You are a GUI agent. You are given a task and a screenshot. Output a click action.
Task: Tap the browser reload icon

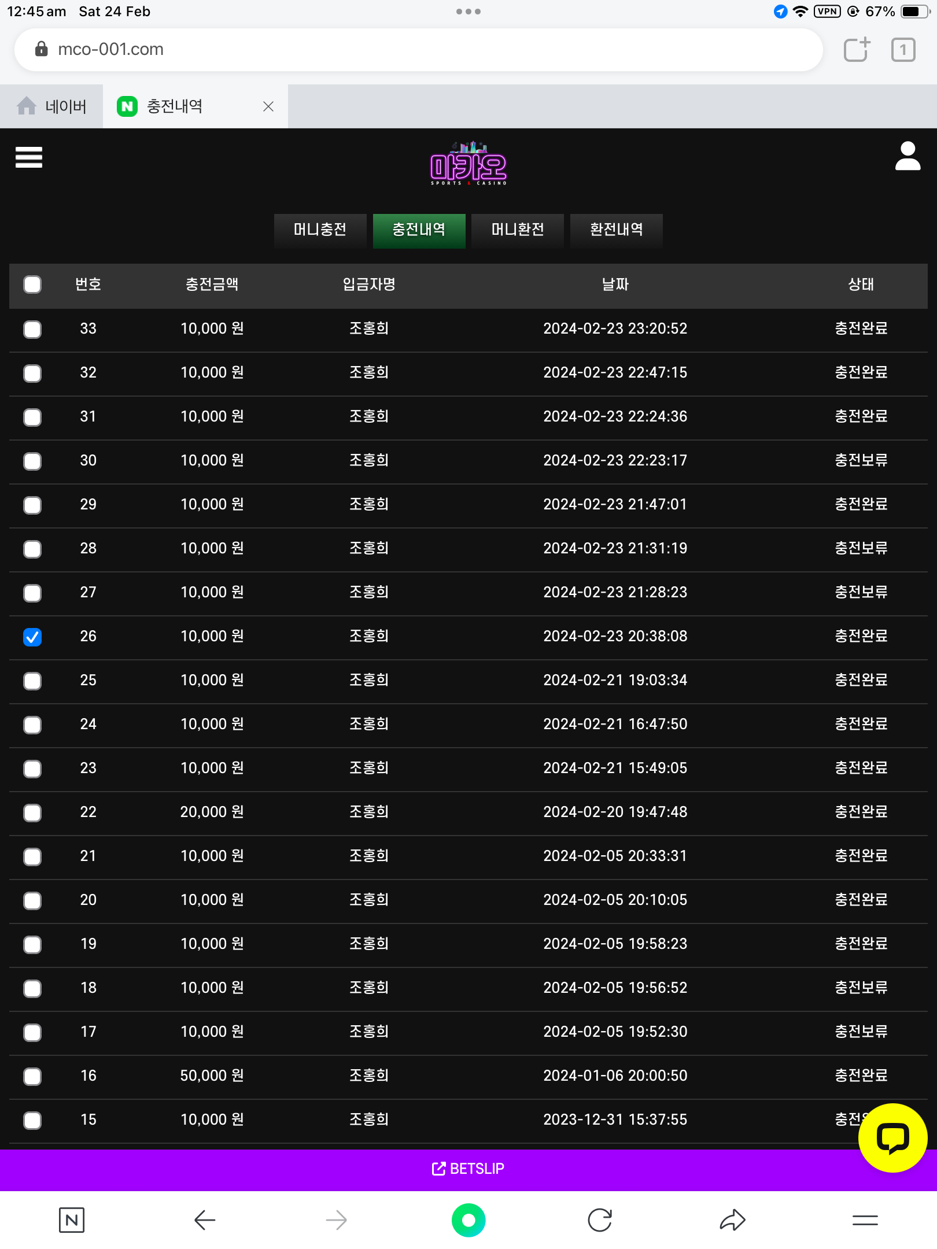coord(600,1220)
